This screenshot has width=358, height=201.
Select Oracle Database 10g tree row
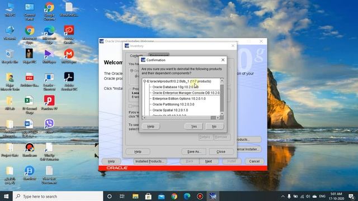(x=175, y=87)
